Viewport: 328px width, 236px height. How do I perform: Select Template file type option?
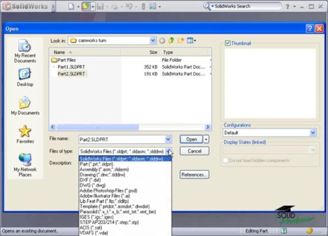125,206
